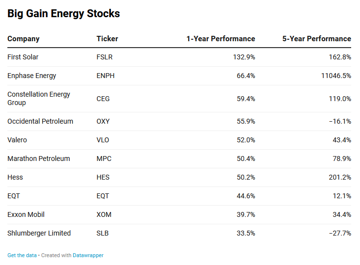
Task: Select the Shlumberger Limited company name
Action: coord(39,233)
